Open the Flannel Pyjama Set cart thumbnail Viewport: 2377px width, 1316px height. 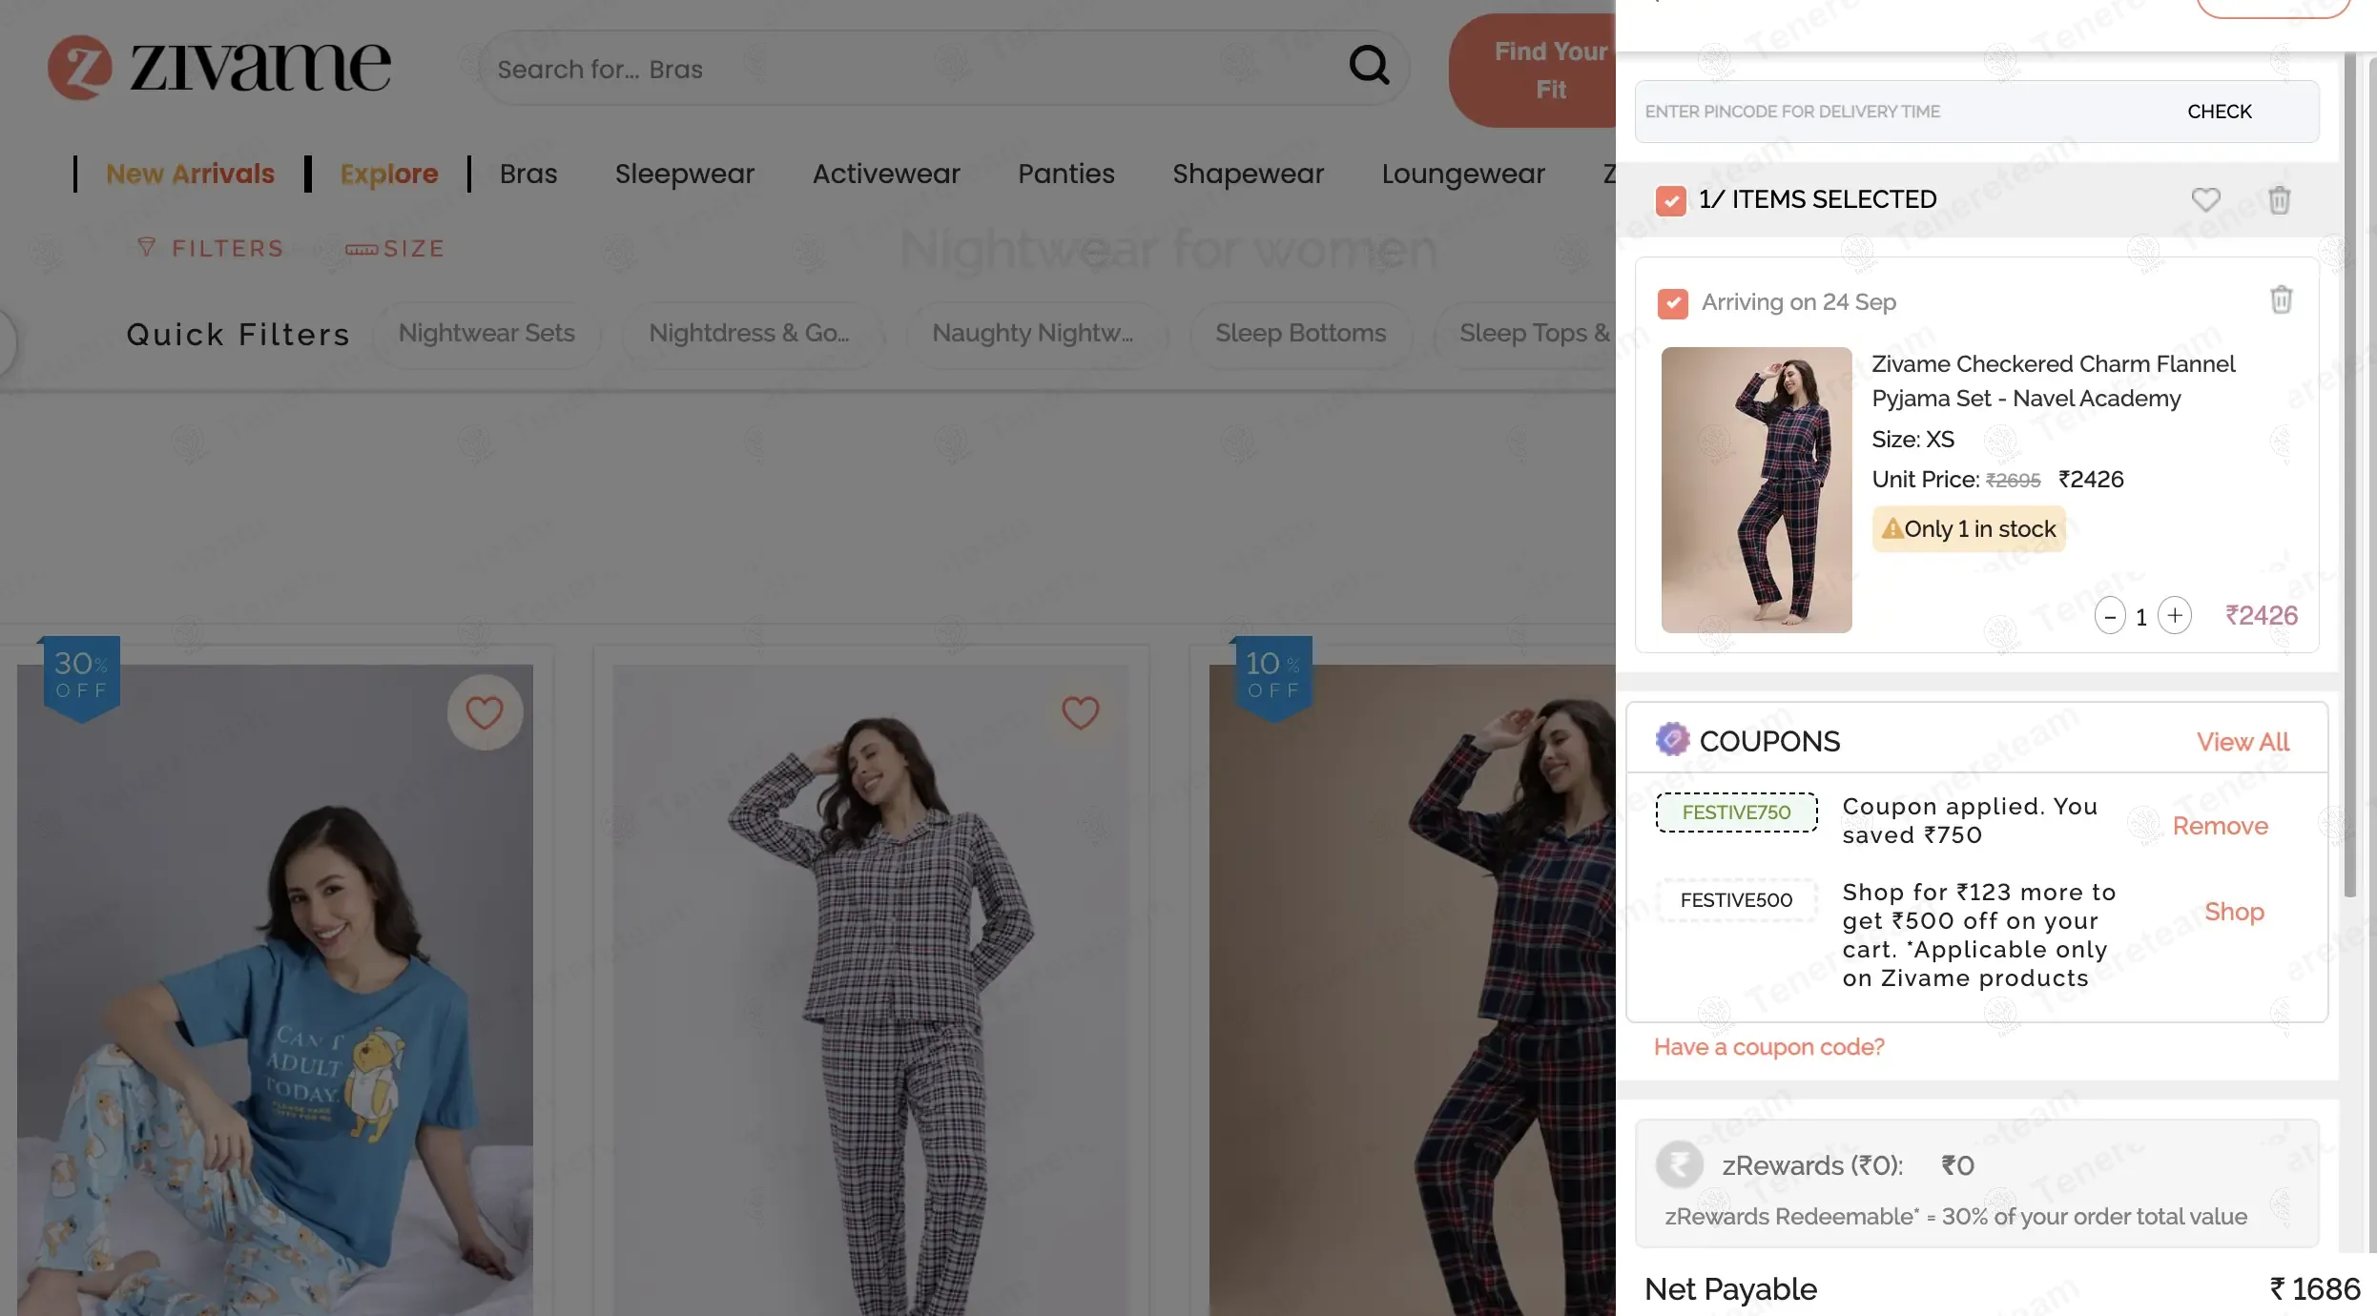1756,489
